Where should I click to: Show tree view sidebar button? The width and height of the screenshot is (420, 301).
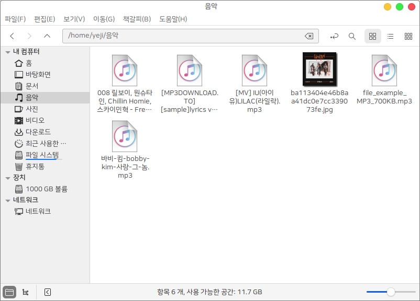pyautogui.click(x=26, y=292)
